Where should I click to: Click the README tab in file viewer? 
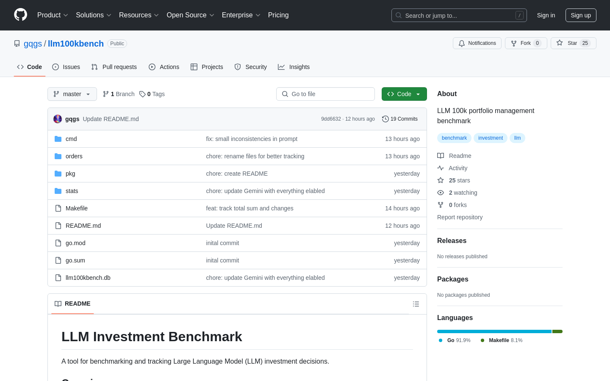pyautogui.click(x=72, y=304)
